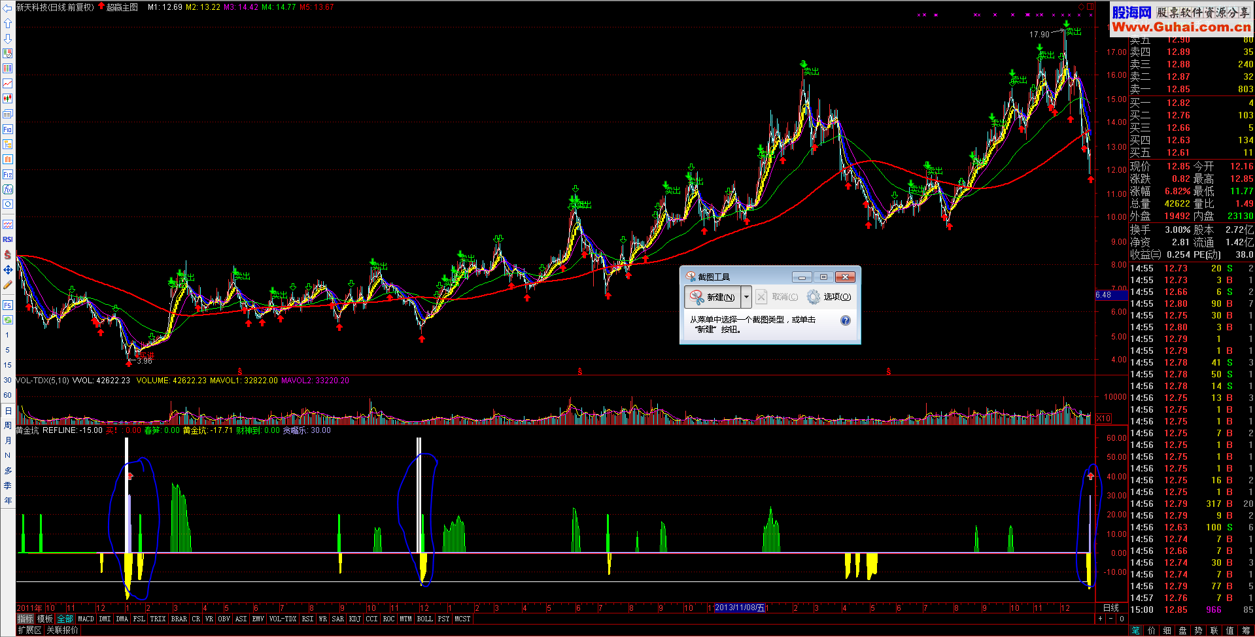Image resolution: width=1255 pixels, height=637 pixels.
Task: Click the up arrow icon in left toolbar
Action: point(7,23)
